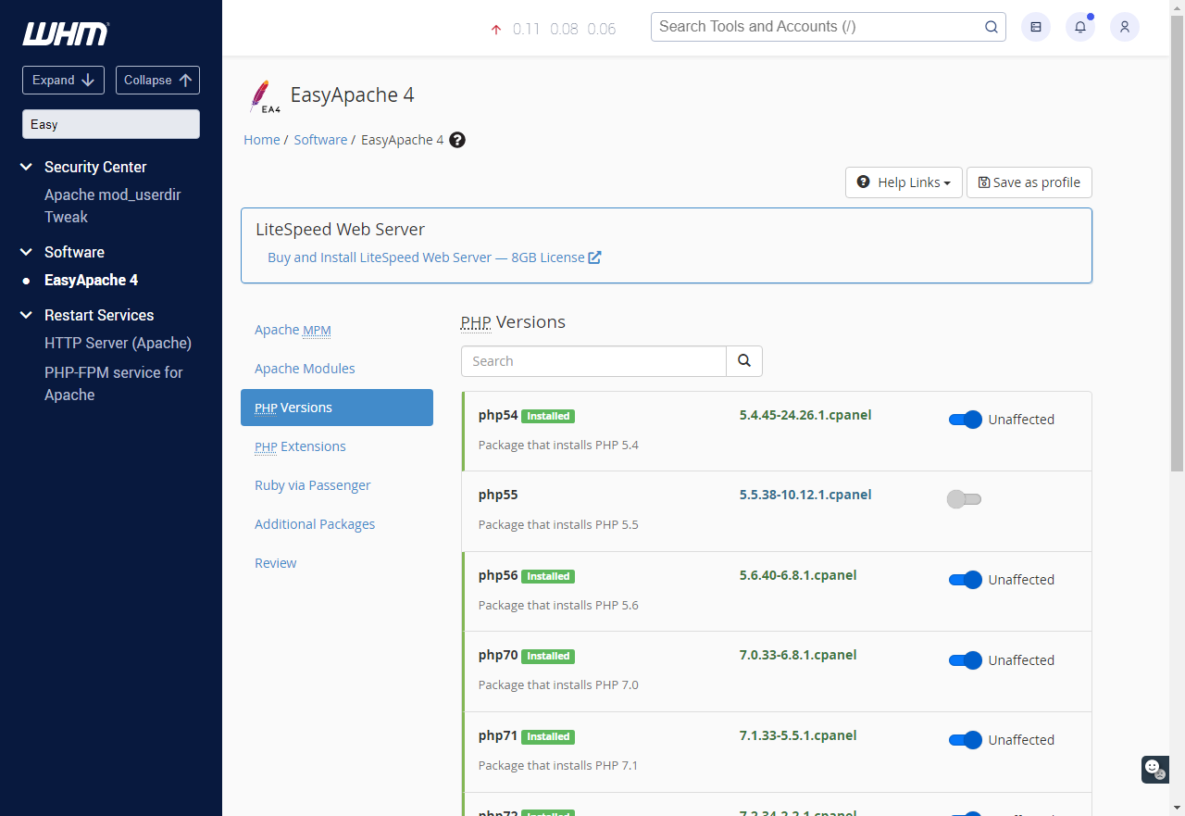Click the php55 package name

[498, 495]
